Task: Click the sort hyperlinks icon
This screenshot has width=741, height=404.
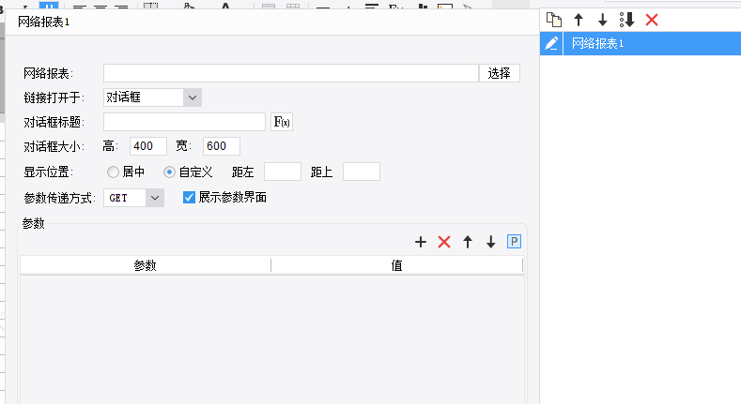Action: click(627, 20)
